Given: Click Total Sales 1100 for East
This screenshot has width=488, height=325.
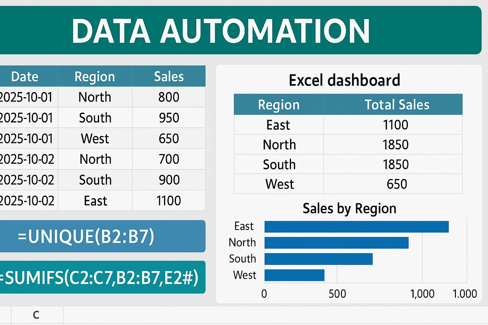Looking at the screenshot, I should point(393,125).
